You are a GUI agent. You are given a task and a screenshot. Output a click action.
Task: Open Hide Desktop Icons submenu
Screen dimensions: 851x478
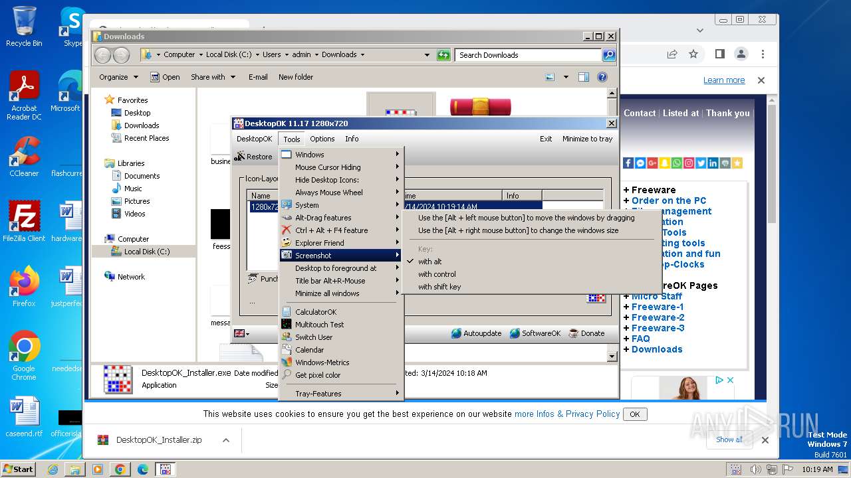341,180
